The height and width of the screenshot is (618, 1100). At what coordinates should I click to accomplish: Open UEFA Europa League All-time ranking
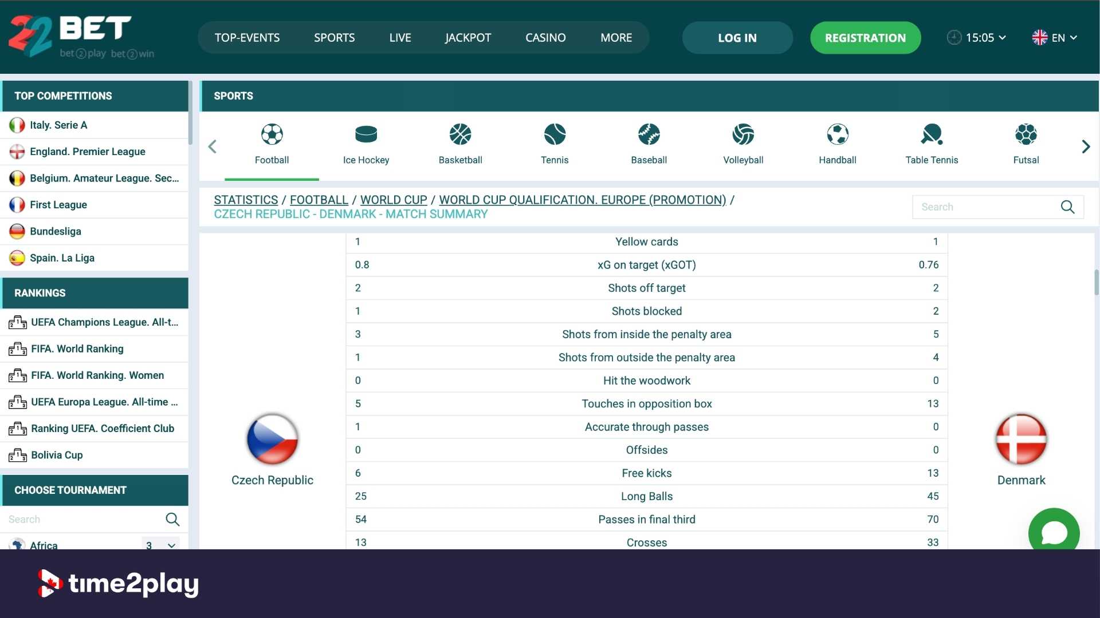click(x=95, y=402)
